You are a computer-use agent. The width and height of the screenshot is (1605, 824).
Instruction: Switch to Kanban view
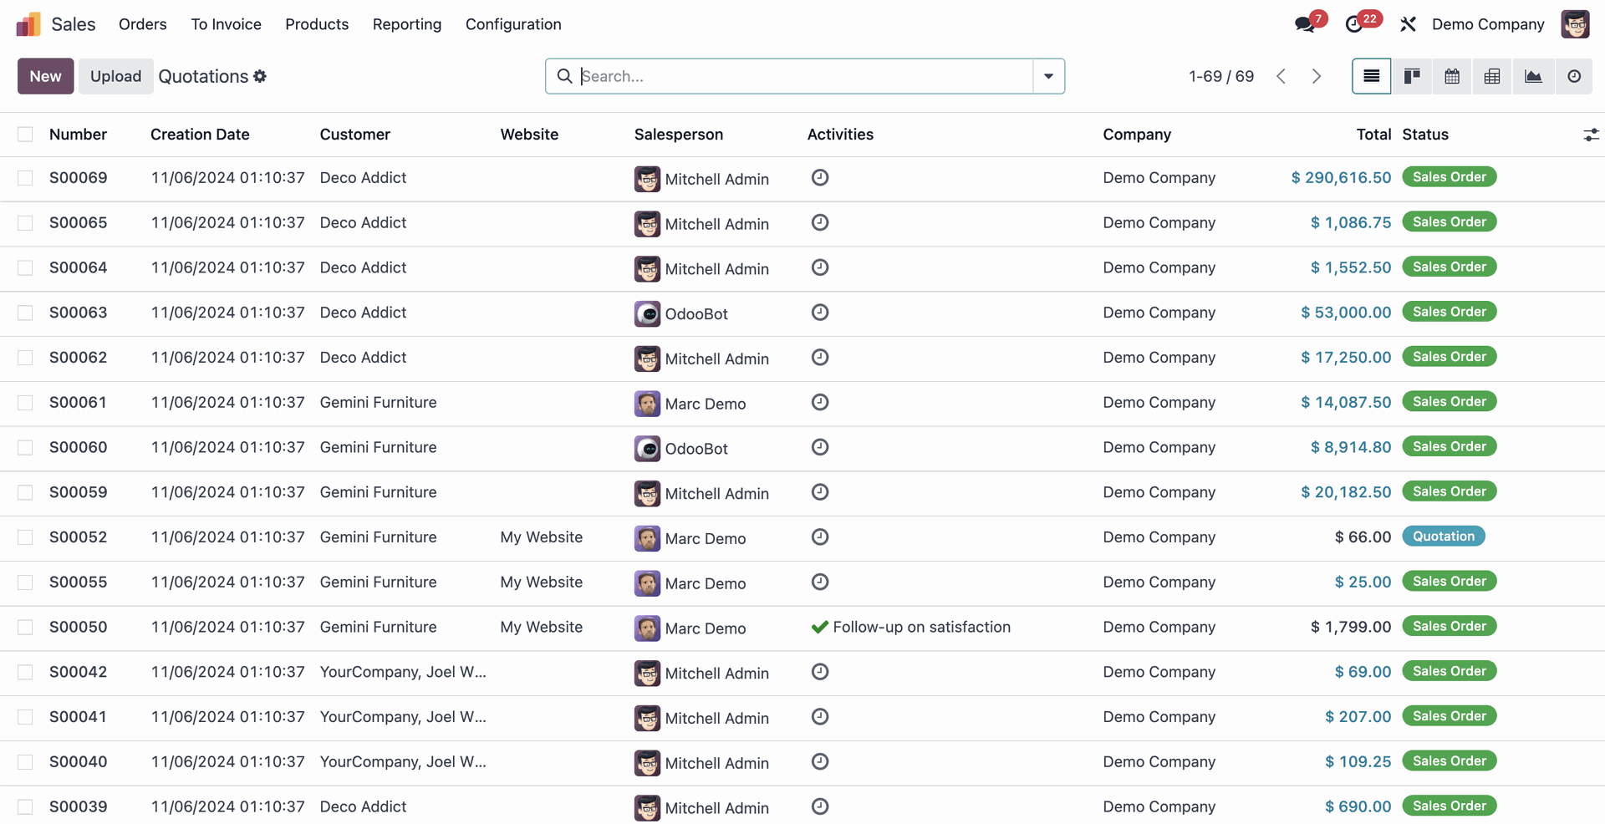coord(1412,77)
